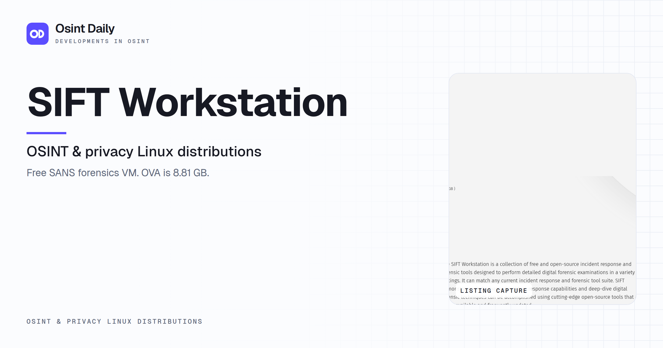Click the Osint Daily site name
Screen dimensions: 663x348
85,29
